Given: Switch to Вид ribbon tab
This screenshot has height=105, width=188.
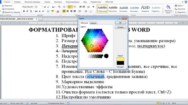Looking at the screenshot, I should point(85,2).
